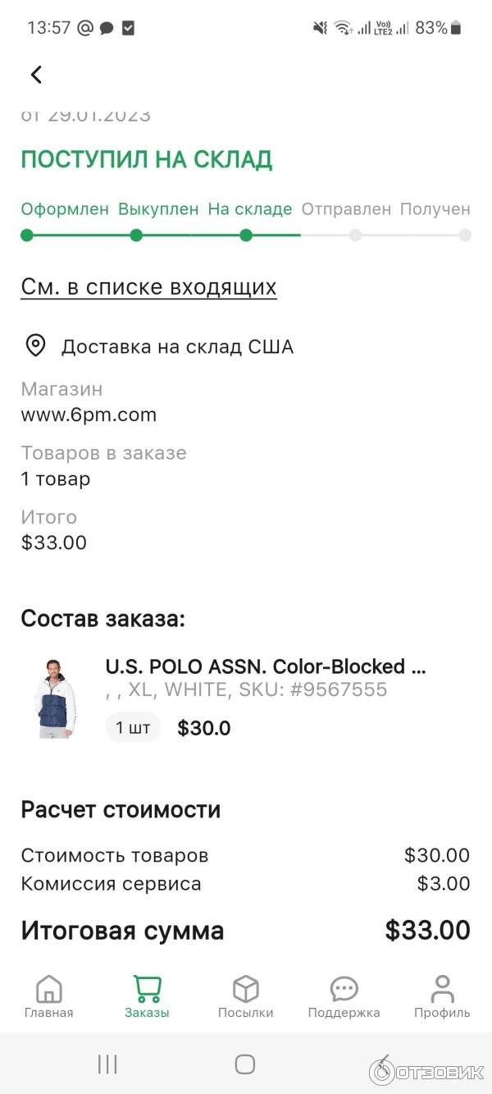This screenshot has height=1094, width=492.
Task: Open the Посылки box tab
Action: tap(245, 996)
